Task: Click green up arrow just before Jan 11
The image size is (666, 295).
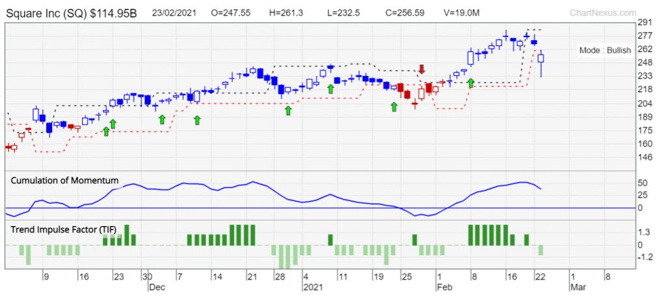Action: click(330, 89)
